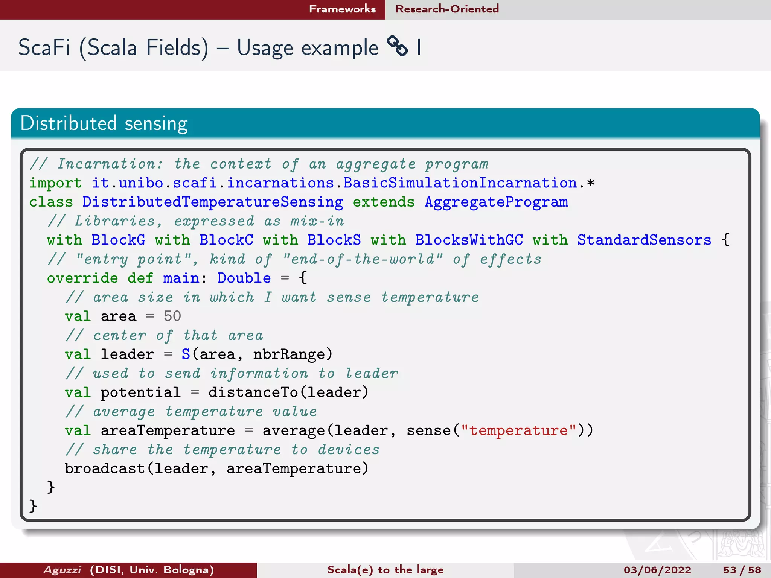Screen dimensions: 771x578
Task: Click '(DISI, Univ. Bologna)' affiliation in footer
Action: tap(152, 570)
